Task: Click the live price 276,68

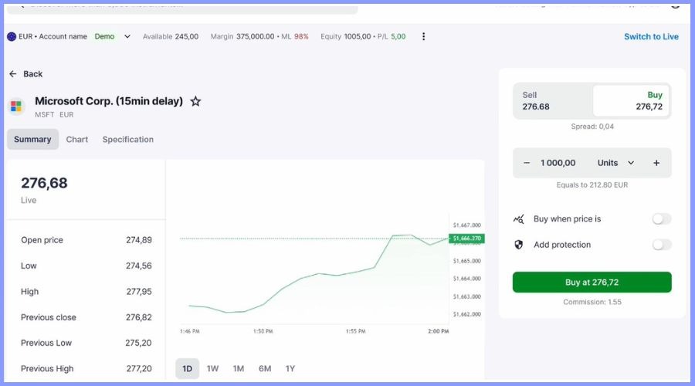Action: [x=44, y=183]
